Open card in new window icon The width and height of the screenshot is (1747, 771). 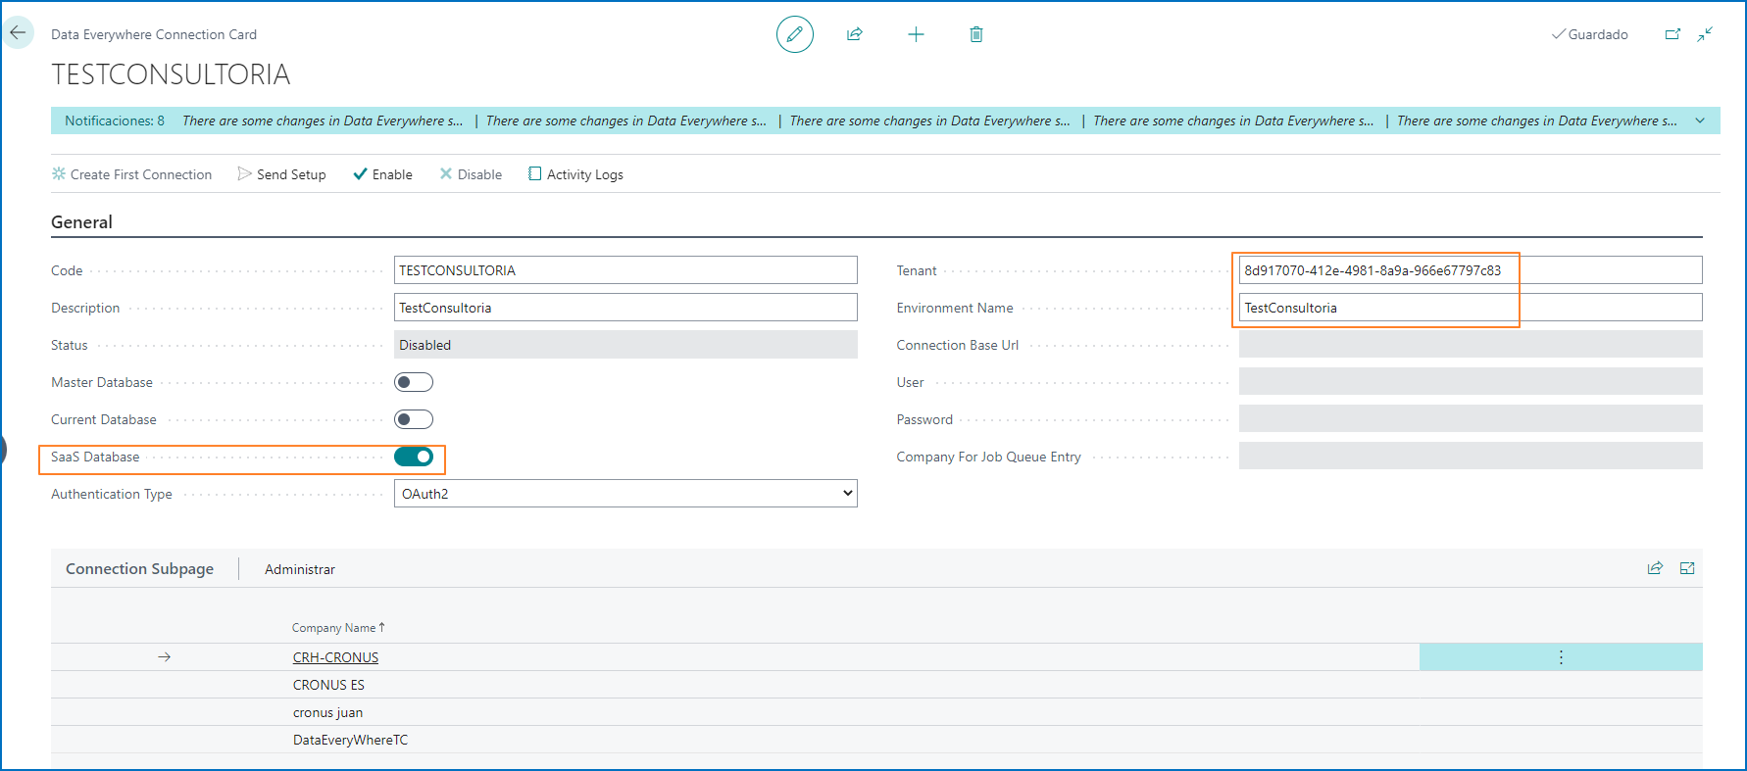(x=1672, y=34)
